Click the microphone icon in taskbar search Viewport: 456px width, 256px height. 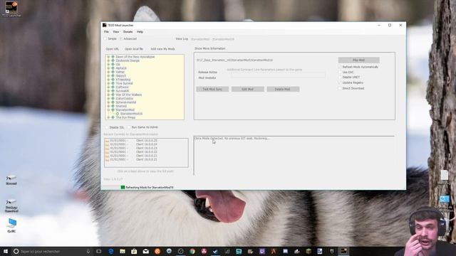point(88,251)
